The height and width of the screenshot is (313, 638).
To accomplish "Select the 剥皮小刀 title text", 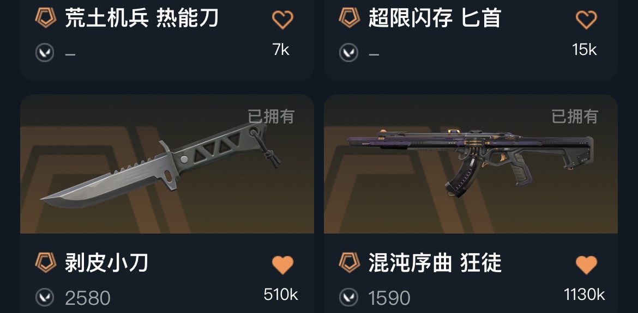I will click(106, 263).
